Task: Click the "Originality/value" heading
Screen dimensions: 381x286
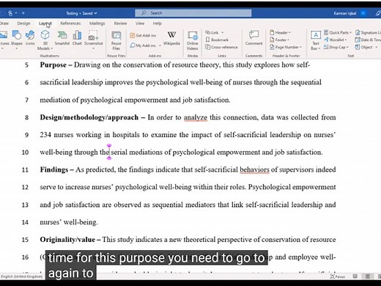Action: coord(67,240)
